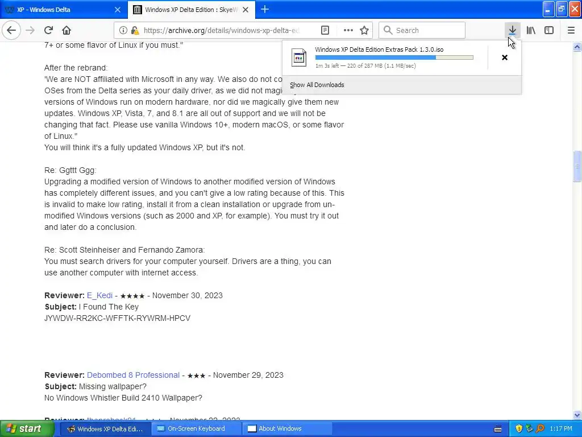Show site information icon in address bar
Screen dimensions: 582x437
click(x=123, y=30)
